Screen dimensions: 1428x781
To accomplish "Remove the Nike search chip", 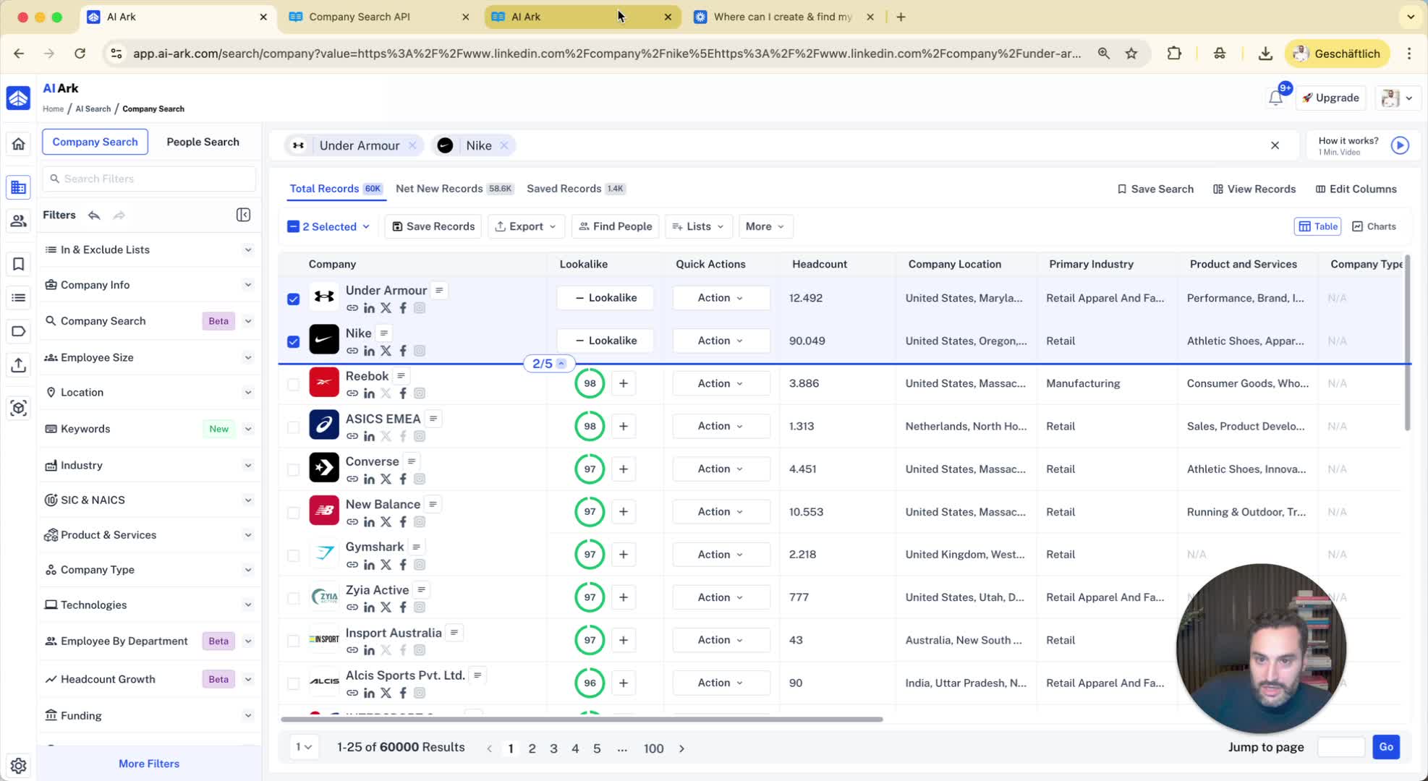I will pyautogui.click(x=504, y=145).
